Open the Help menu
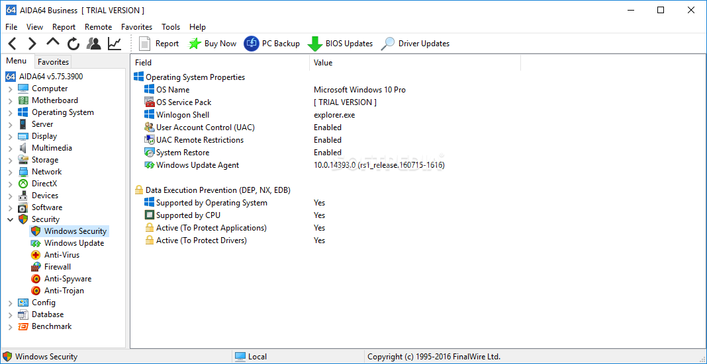The image size is (707, 364). 197,27
